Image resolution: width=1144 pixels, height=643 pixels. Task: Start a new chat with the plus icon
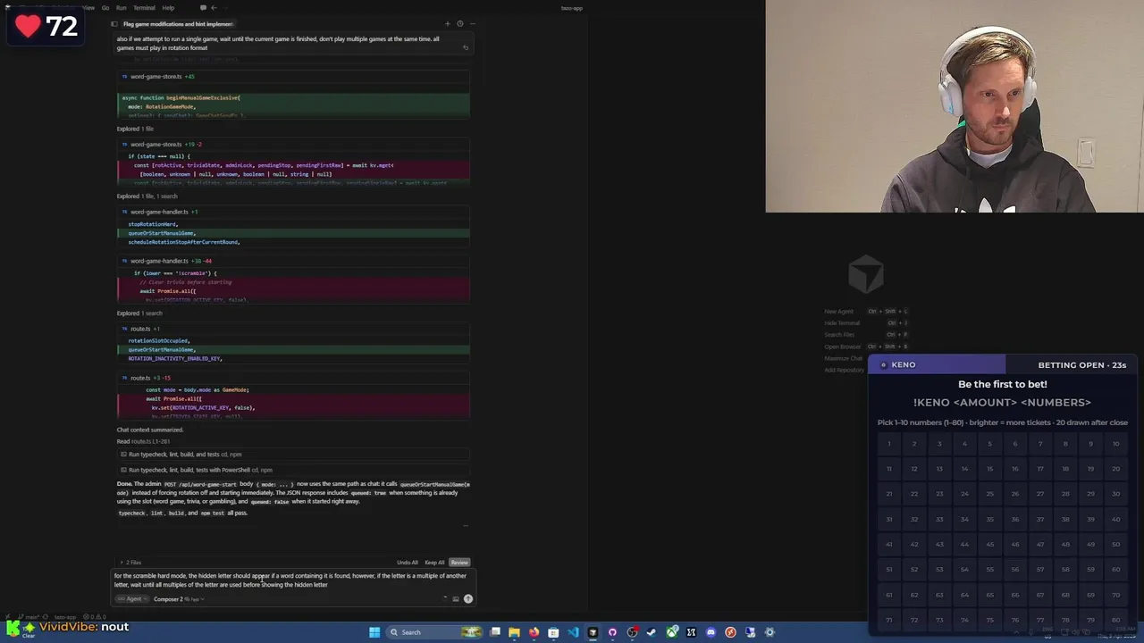pos(448,24)
